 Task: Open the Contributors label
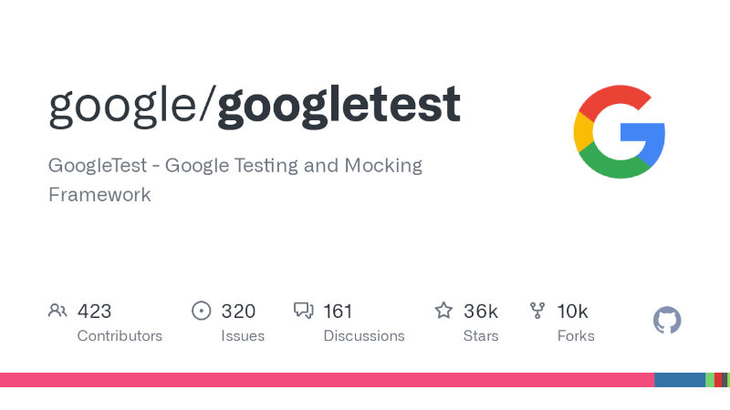click(120, 335)
